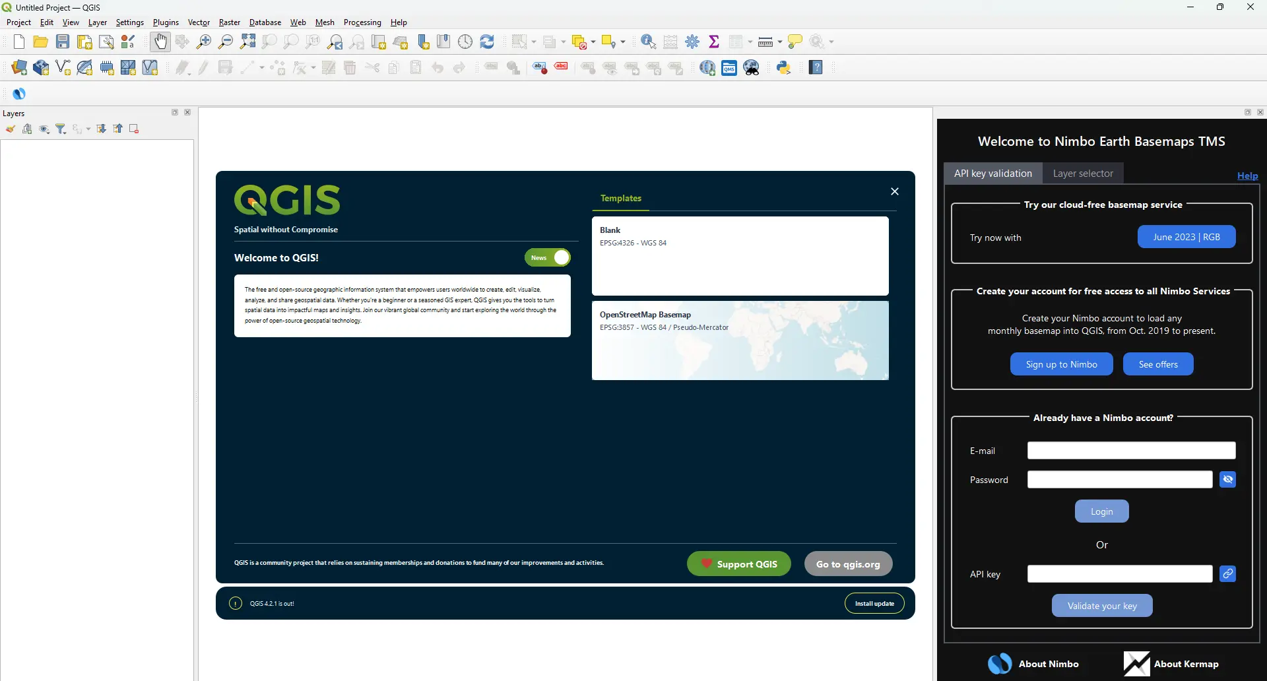The width and height of the screenshot is (1267, 681).
Task: Select the Zoom In magnifier tool
Action: point(204,42)
